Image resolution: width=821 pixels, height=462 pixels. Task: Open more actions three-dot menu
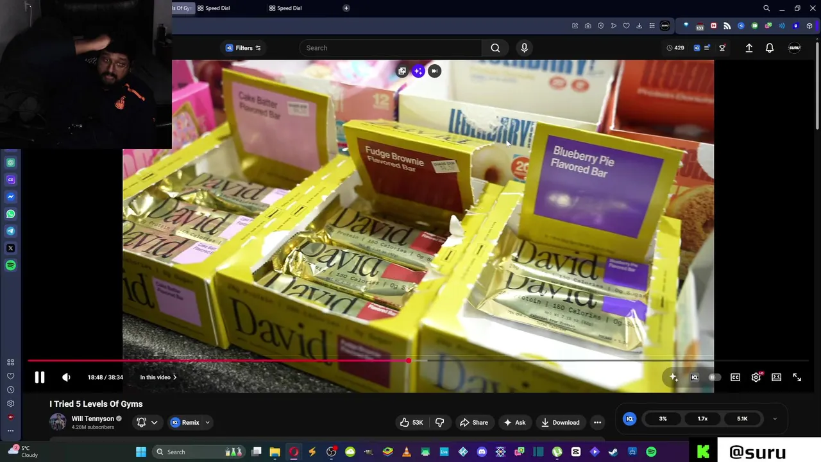(x=598, y=422)
